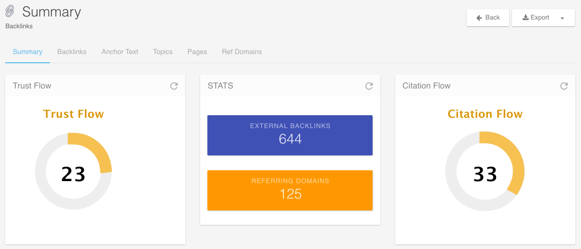Image resolution: width=581 pixels, height=249 pixels.
Task: View the Pages tab
Action: point(197,52)
